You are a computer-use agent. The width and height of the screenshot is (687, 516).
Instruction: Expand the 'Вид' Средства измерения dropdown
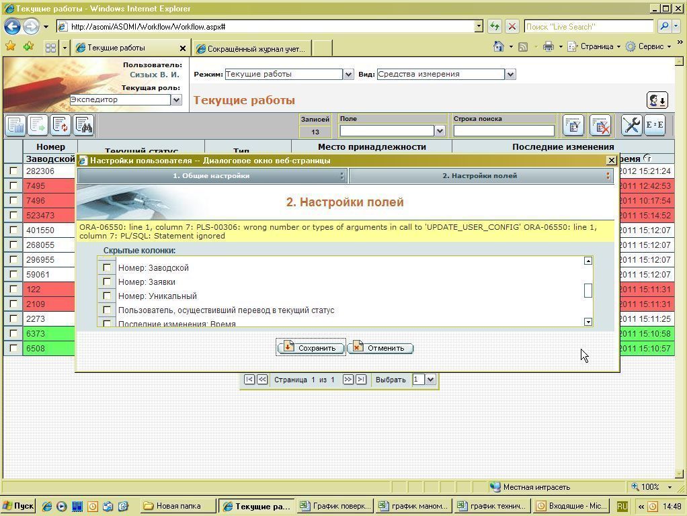(510, 75)
